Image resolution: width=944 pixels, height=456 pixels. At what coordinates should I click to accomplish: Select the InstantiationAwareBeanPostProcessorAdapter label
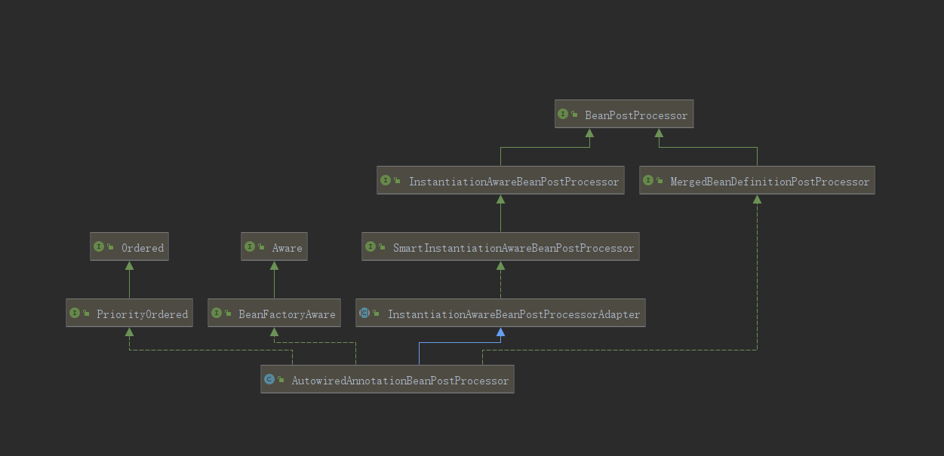[514, 314]
